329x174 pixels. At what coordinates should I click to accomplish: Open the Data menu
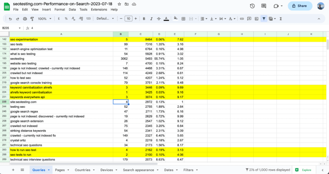[x=72, y=10]
